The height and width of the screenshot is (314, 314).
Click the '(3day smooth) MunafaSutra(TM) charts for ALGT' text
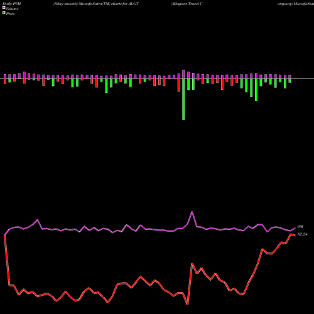pos(96,4)
